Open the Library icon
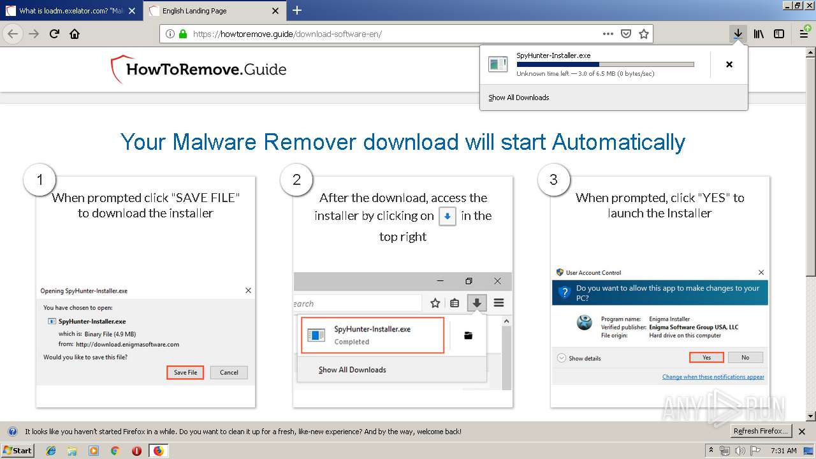816x459 pixels. [x=759, y=34]
